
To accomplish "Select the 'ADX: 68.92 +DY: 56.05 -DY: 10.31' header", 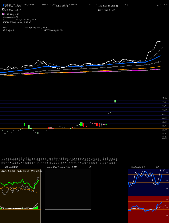I will pos(22,171).
